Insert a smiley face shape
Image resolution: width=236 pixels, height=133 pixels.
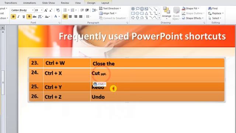pos(142,9)
